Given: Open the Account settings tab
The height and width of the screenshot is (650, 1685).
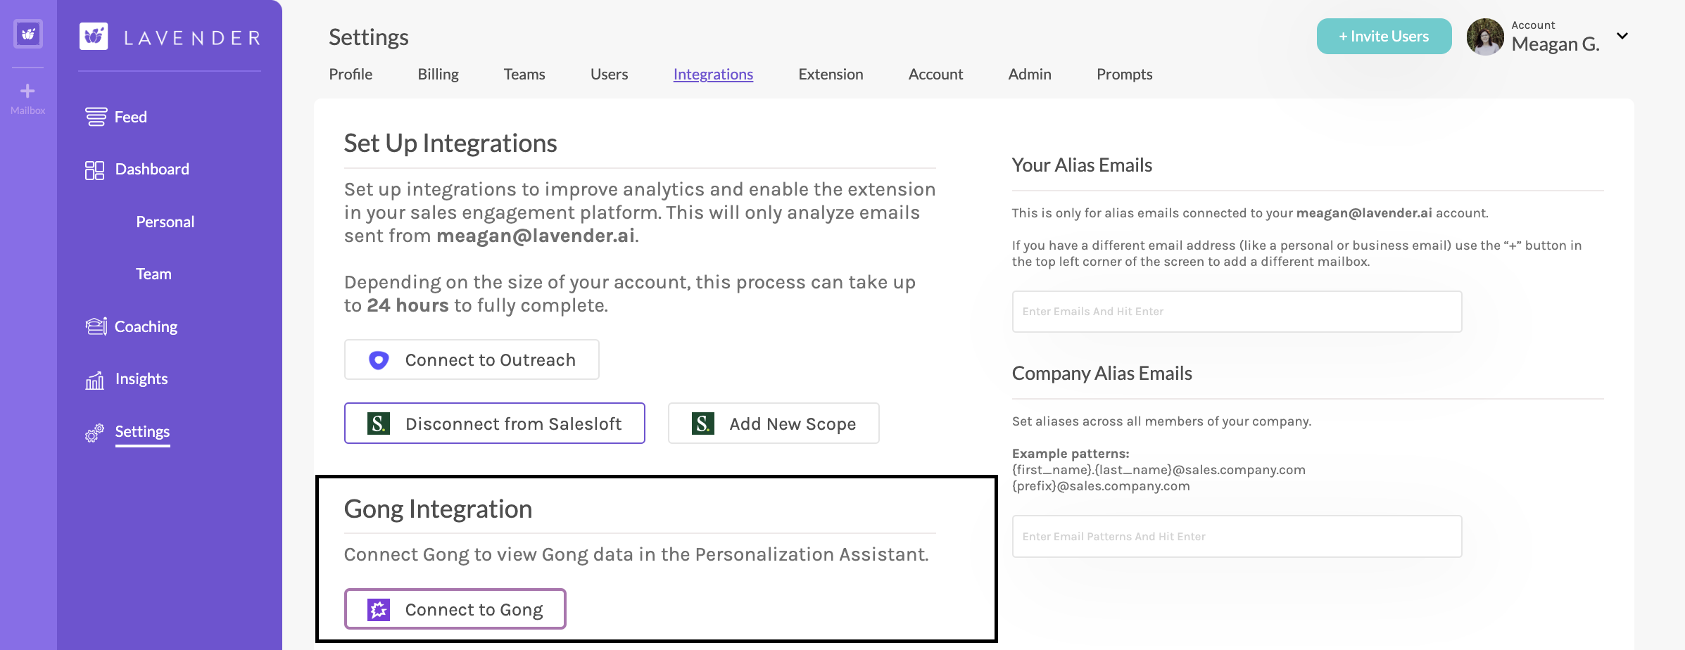Looking at the screenshot, I should click(935, 74).
